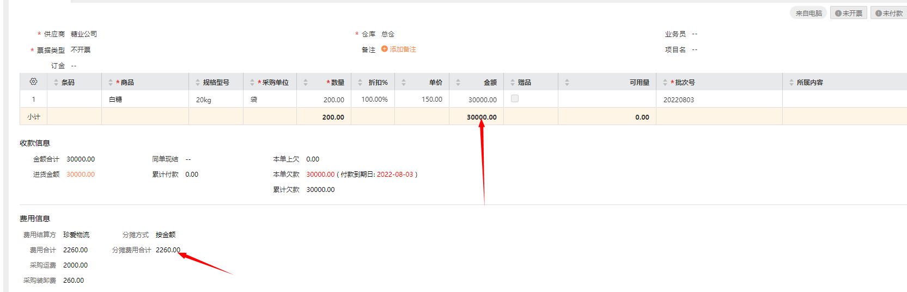
Task: Tick the 赠品 checkbox for 白糖
Action: click(x=515, y=99)
